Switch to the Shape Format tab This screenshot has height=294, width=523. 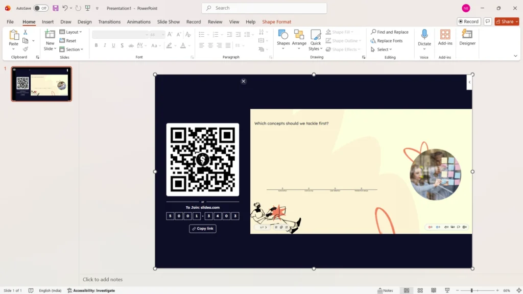(276, 22)
